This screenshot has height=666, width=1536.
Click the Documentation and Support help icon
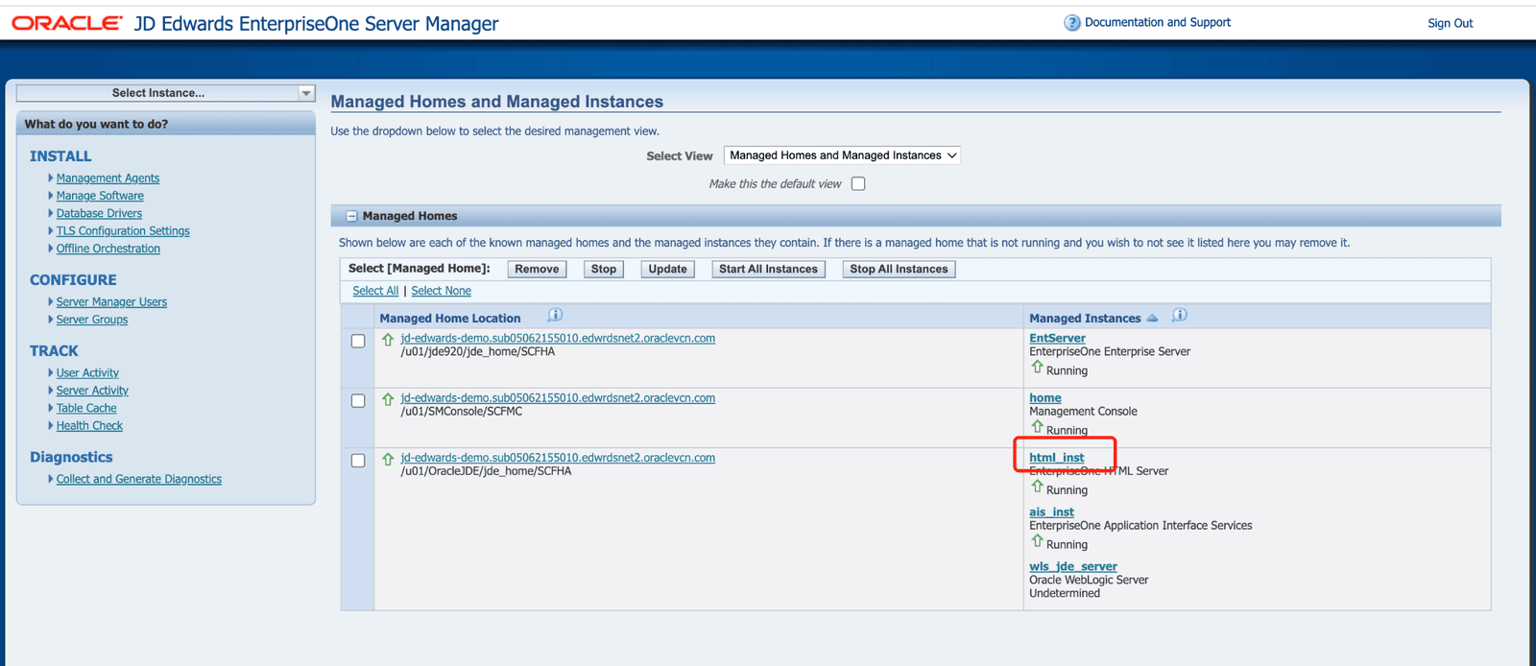pyautogui.click(x=1072, y=22)
